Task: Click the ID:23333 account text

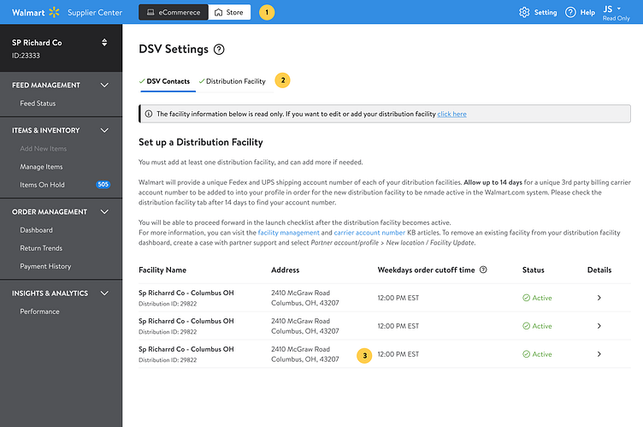Action: (x=26, y=56)
